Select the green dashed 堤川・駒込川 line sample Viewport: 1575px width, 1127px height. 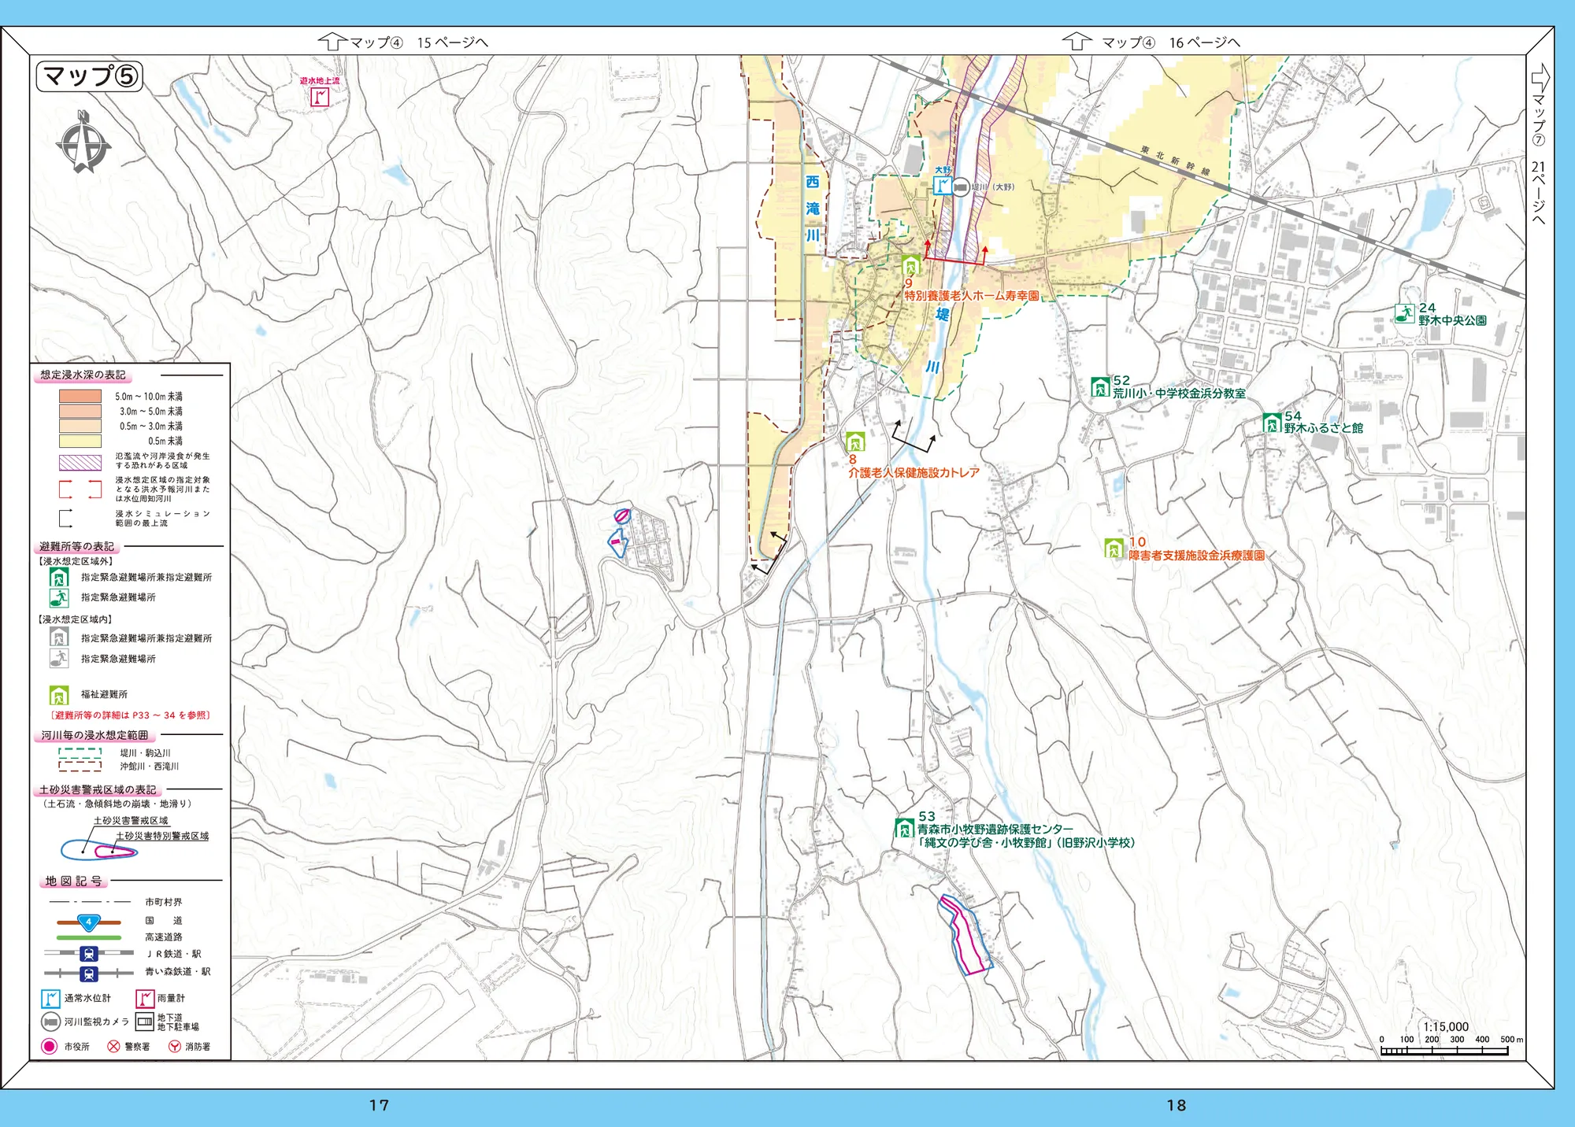pyautogui.click(x=80, y=752)
